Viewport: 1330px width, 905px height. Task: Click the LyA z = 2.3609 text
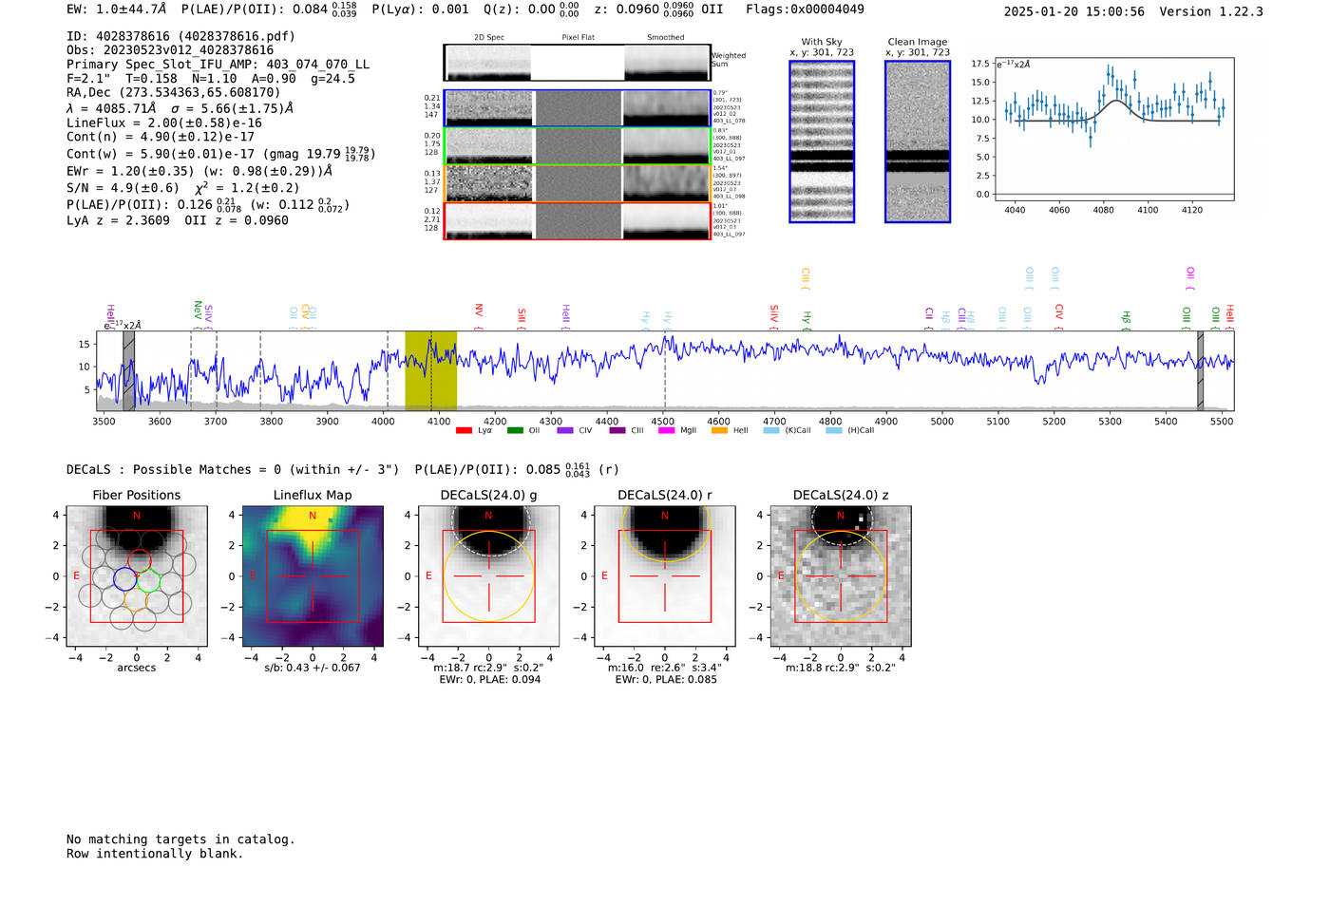[x=119, y=220]
